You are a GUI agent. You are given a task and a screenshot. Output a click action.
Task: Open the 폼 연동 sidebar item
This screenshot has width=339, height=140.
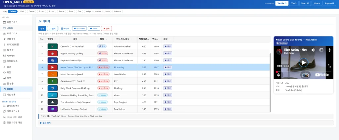[16, 83]
